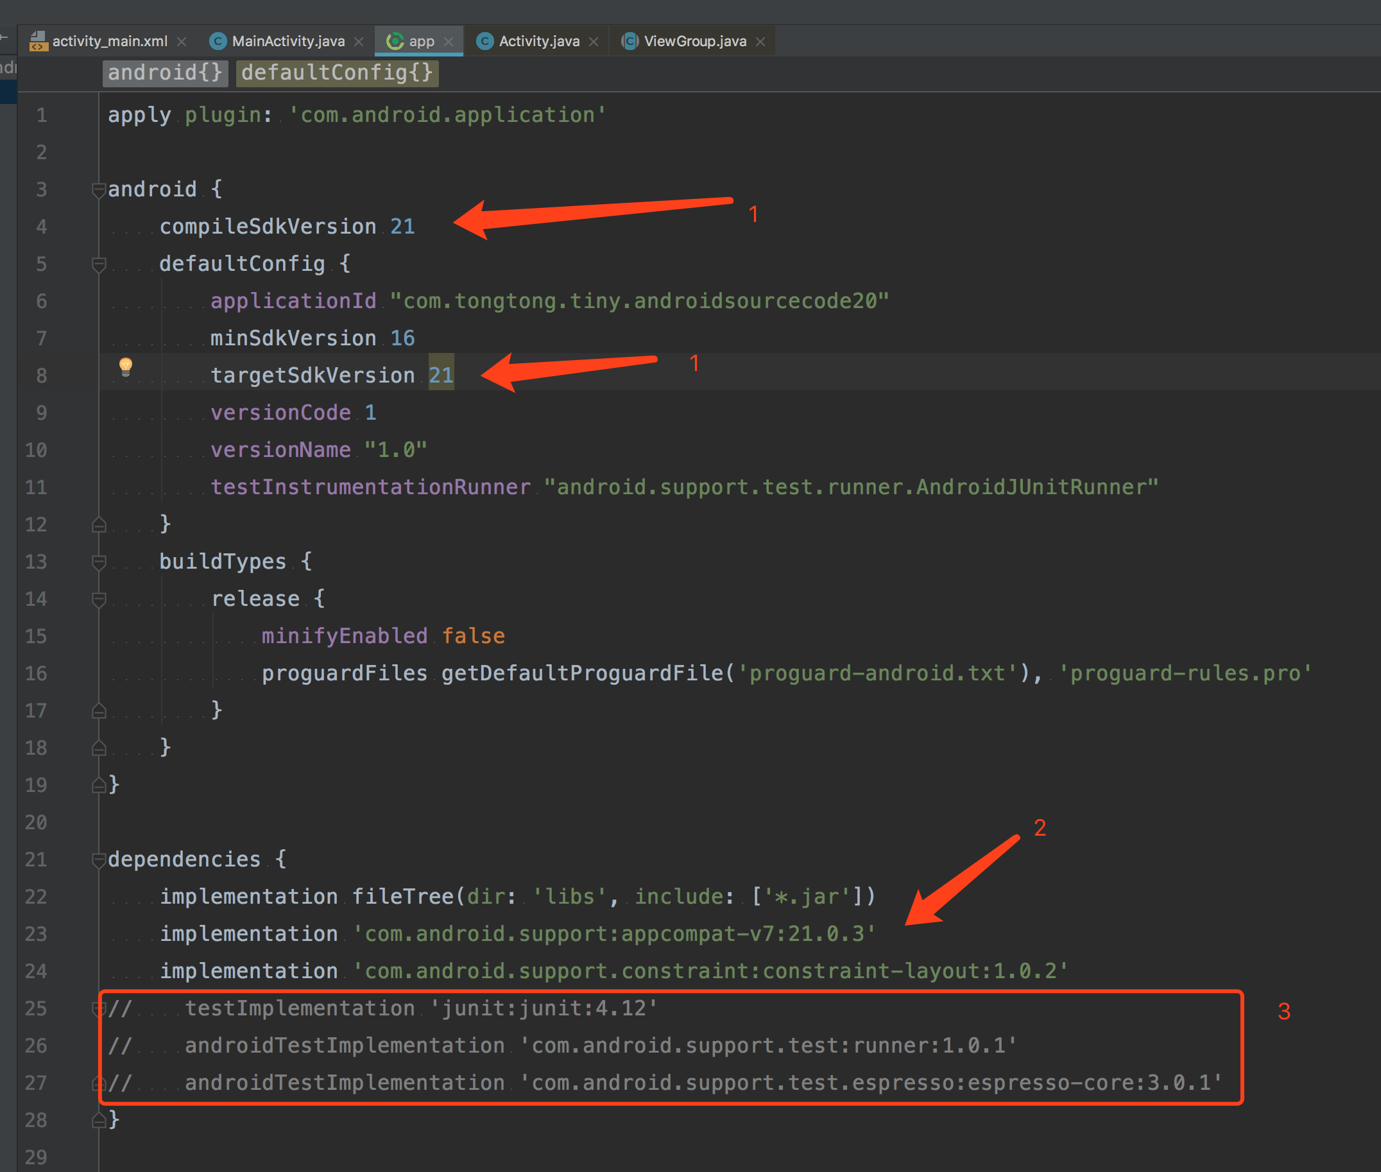Collapse the android block fold marker
Viewport: 1381px width, 1172px height.
pyautogui.click(x=99, y=191)
